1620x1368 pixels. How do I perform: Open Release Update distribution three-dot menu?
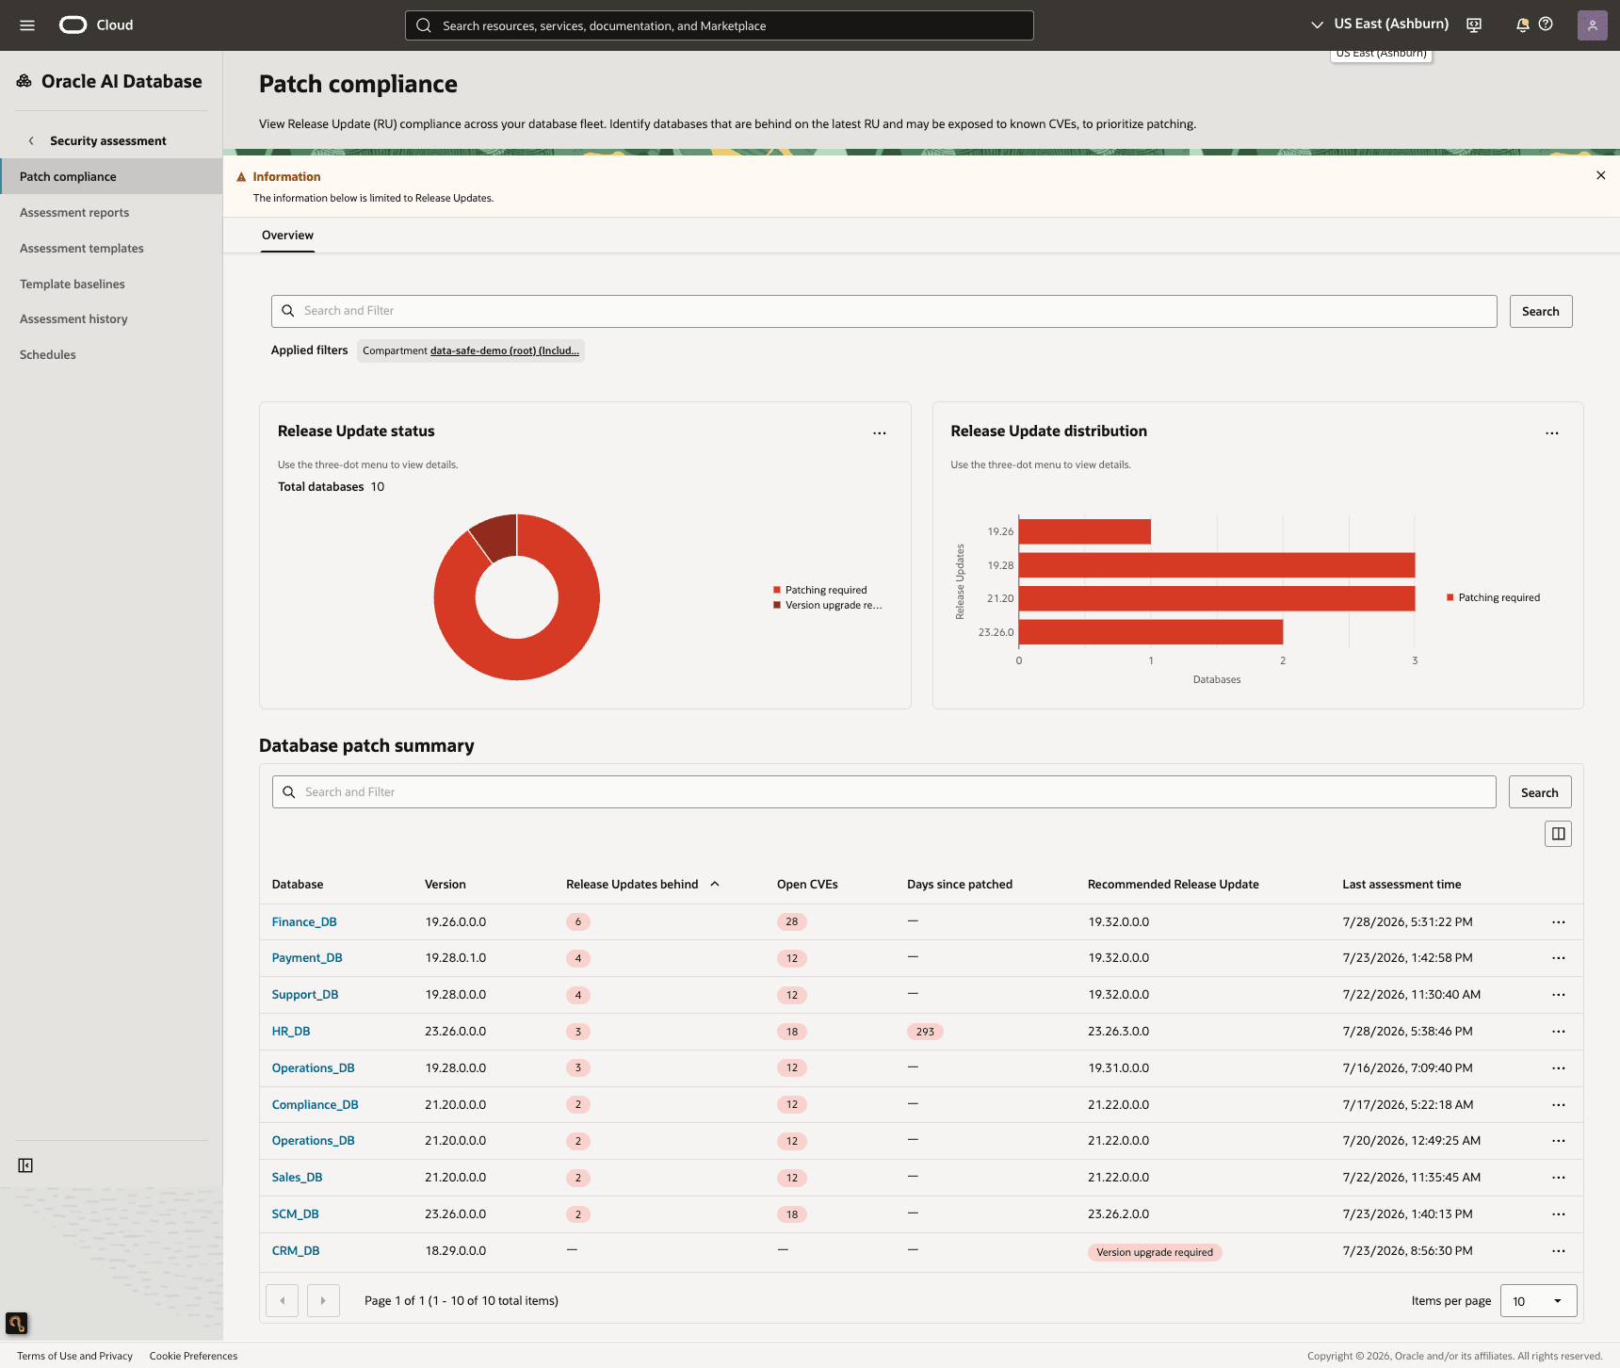click(1551, 433)
